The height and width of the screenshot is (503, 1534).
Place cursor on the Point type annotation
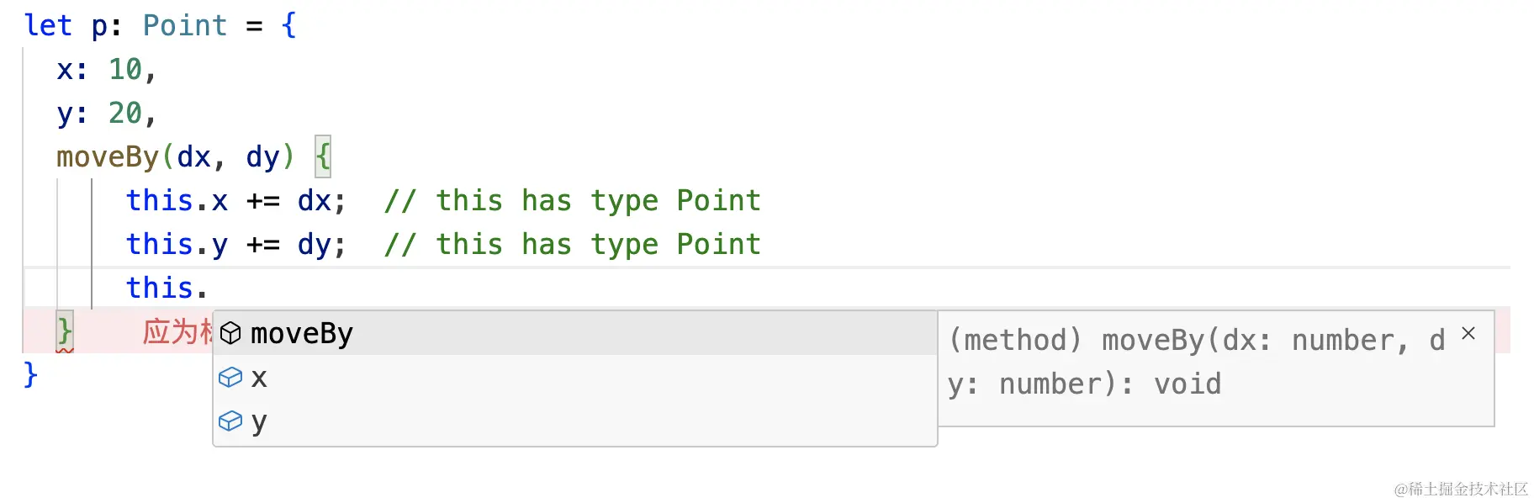(185, 25)
